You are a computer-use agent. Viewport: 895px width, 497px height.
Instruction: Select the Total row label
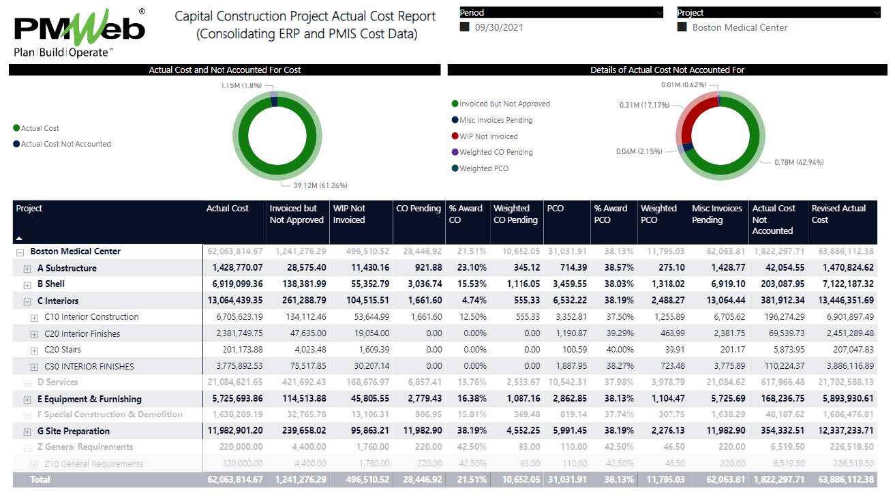tap(40, 479)
